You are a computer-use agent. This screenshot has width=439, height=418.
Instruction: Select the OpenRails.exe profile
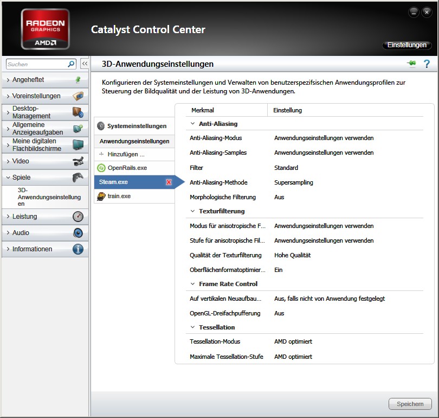(x=134, y=168)
